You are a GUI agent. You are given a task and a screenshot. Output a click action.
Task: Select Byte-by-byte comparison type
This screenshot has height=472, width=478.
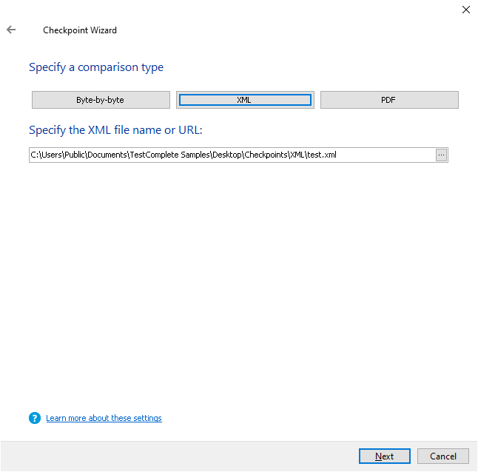coord(101,100)
